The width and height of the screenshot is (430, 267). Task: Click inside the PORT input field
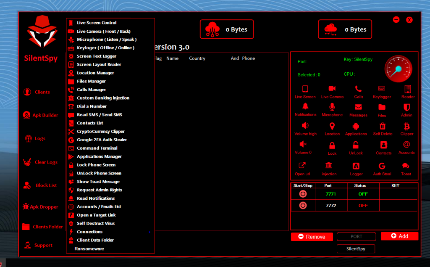coord(356,236)
